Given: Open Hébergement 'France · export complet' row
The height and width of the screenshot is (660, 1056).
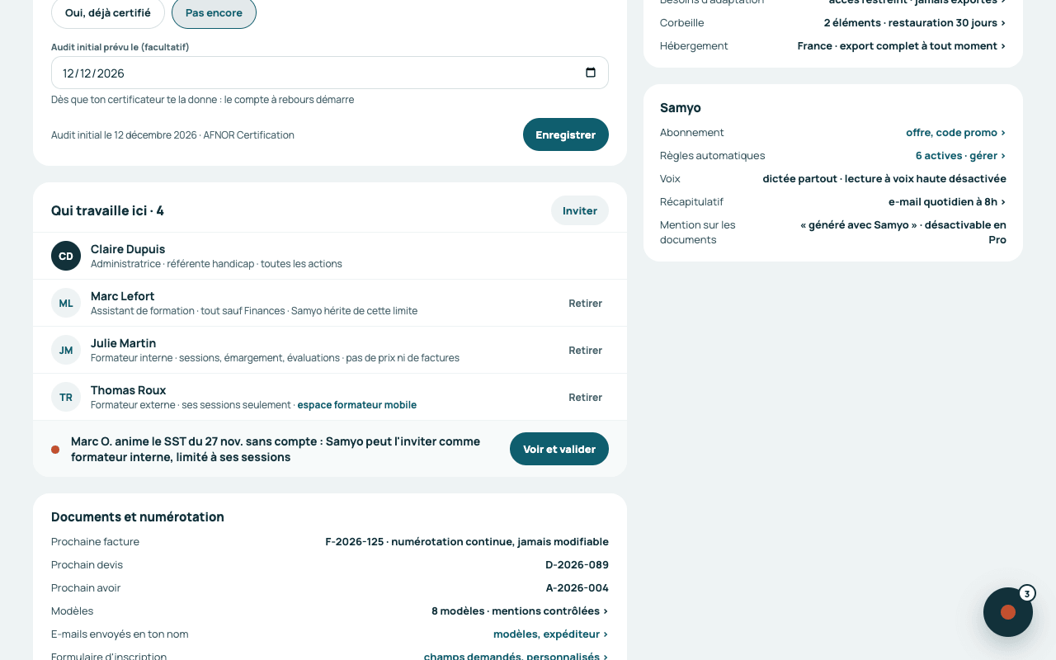Looking at the screenshot, I should pos(833,46).
